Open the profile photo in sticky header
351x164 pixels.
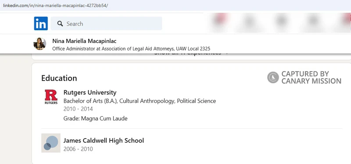[40, 43]
